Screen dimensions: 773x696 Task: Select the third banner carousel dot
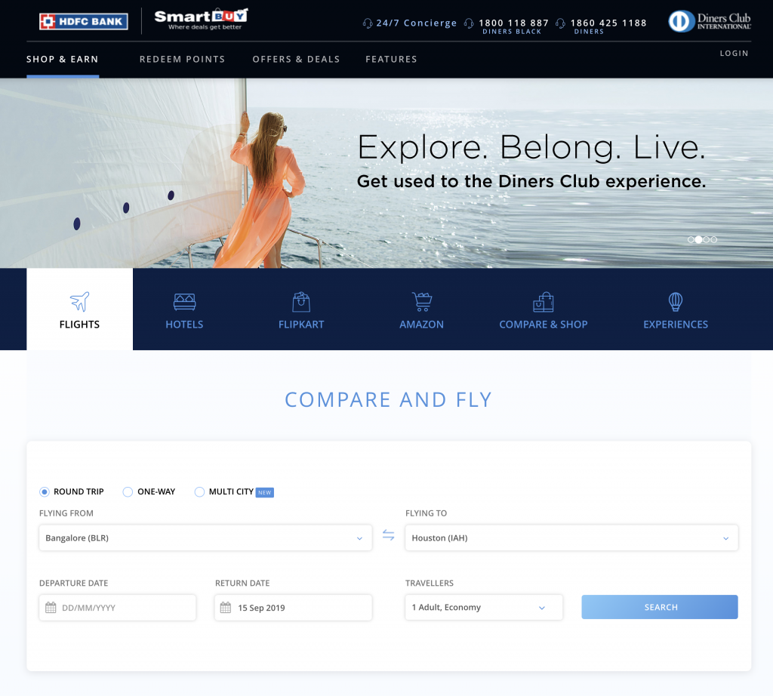tap(707, 239)
